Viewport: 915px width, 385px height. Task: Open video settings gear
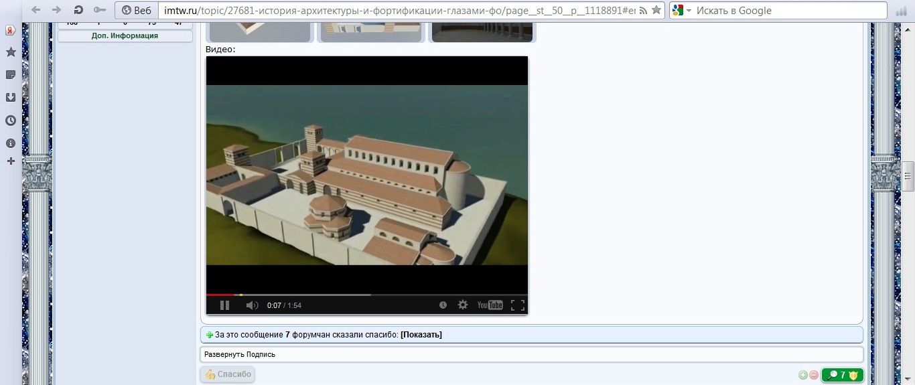click(x=463, y=305)
